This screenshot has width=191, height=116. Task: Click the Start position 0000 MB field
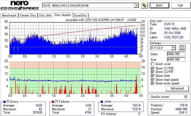coord(176,54)
